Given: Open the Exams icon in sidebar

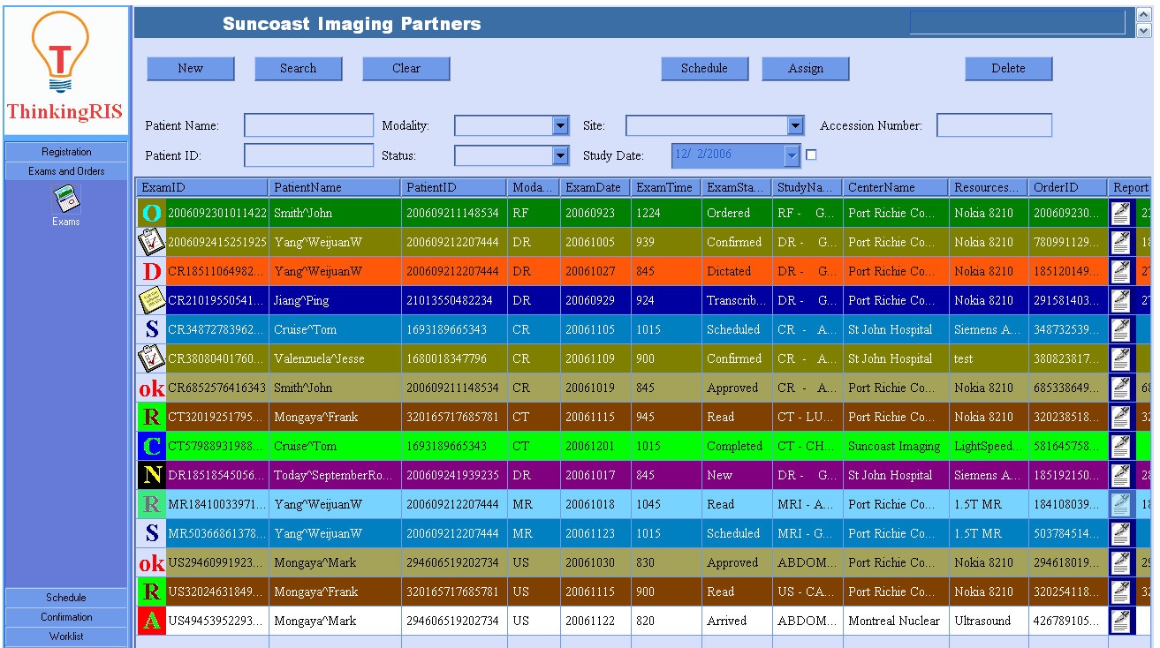Looking at the screenshot, I should [65, 200].
